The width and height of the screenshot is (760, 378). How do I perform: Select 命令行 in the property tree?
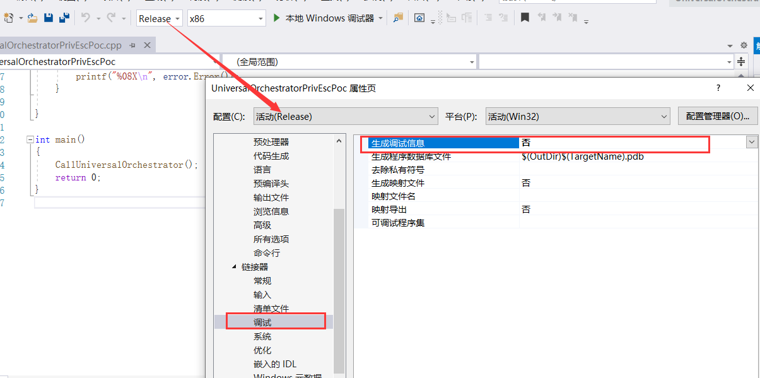pos(267,253)
